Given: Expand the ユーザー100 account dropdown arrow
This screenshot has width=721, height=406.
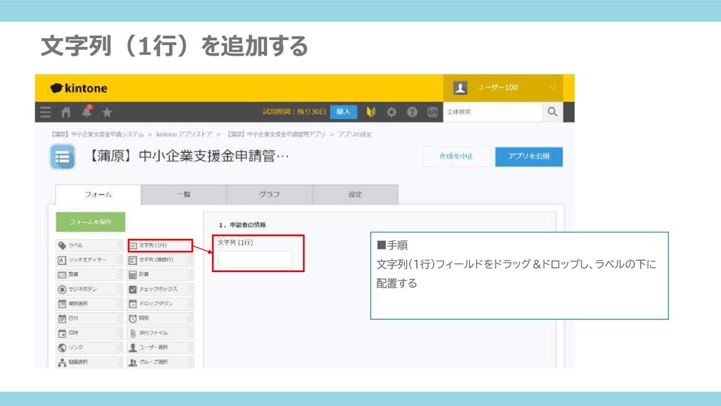Looking at the screenshot, I should pos(553,88).
